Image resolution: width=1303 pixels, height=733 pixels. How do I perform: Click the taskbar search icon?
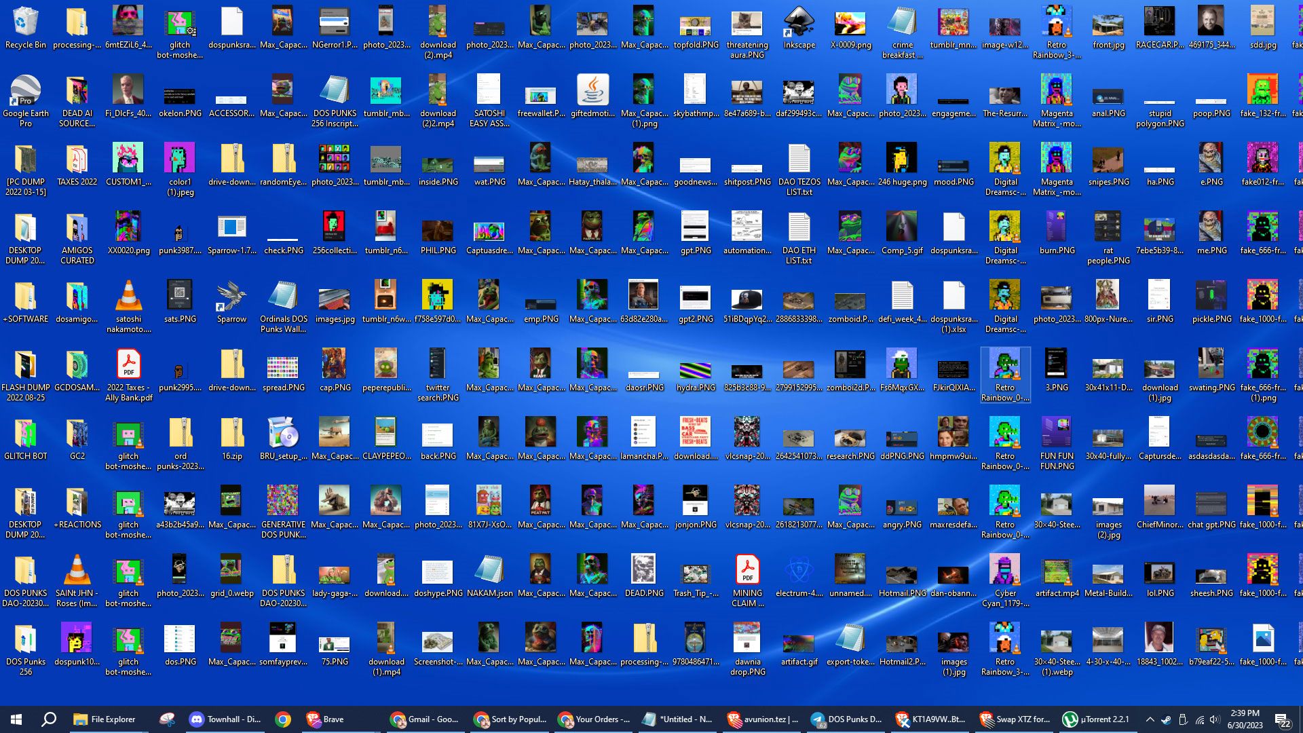pos(49,719)
